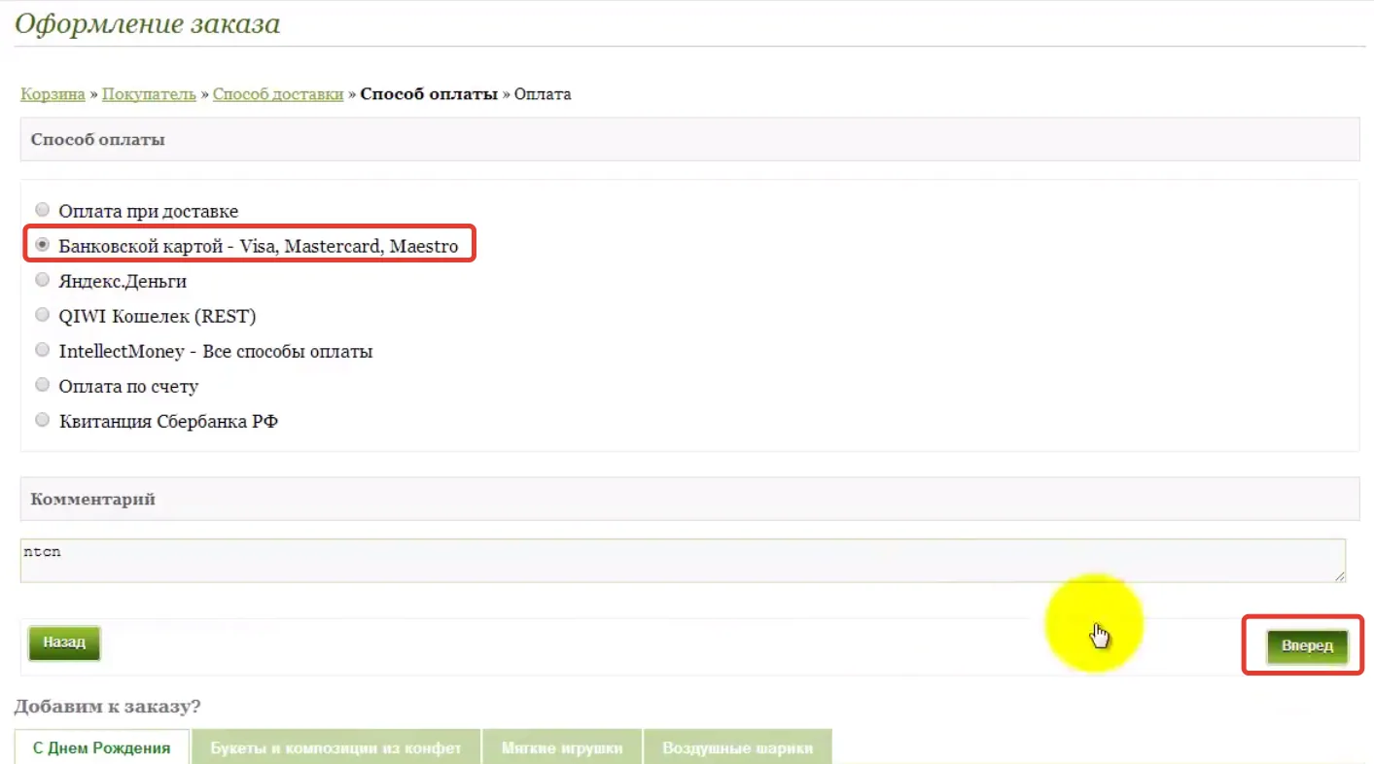Switch to the "Мягкие игрушки" tab

click(x=561, y=748)
